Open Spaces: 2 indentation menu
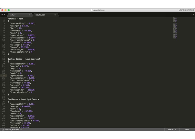 coord(172,129)
